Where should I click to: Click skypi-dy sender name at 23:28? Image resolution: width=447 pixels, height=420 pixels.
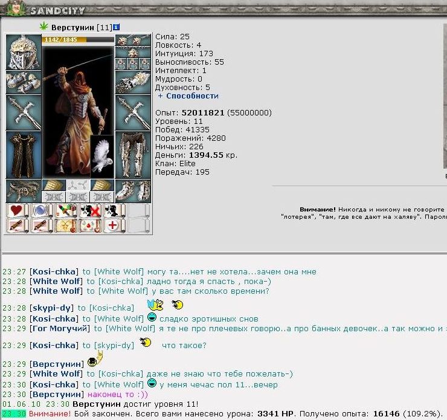point(51,308)
